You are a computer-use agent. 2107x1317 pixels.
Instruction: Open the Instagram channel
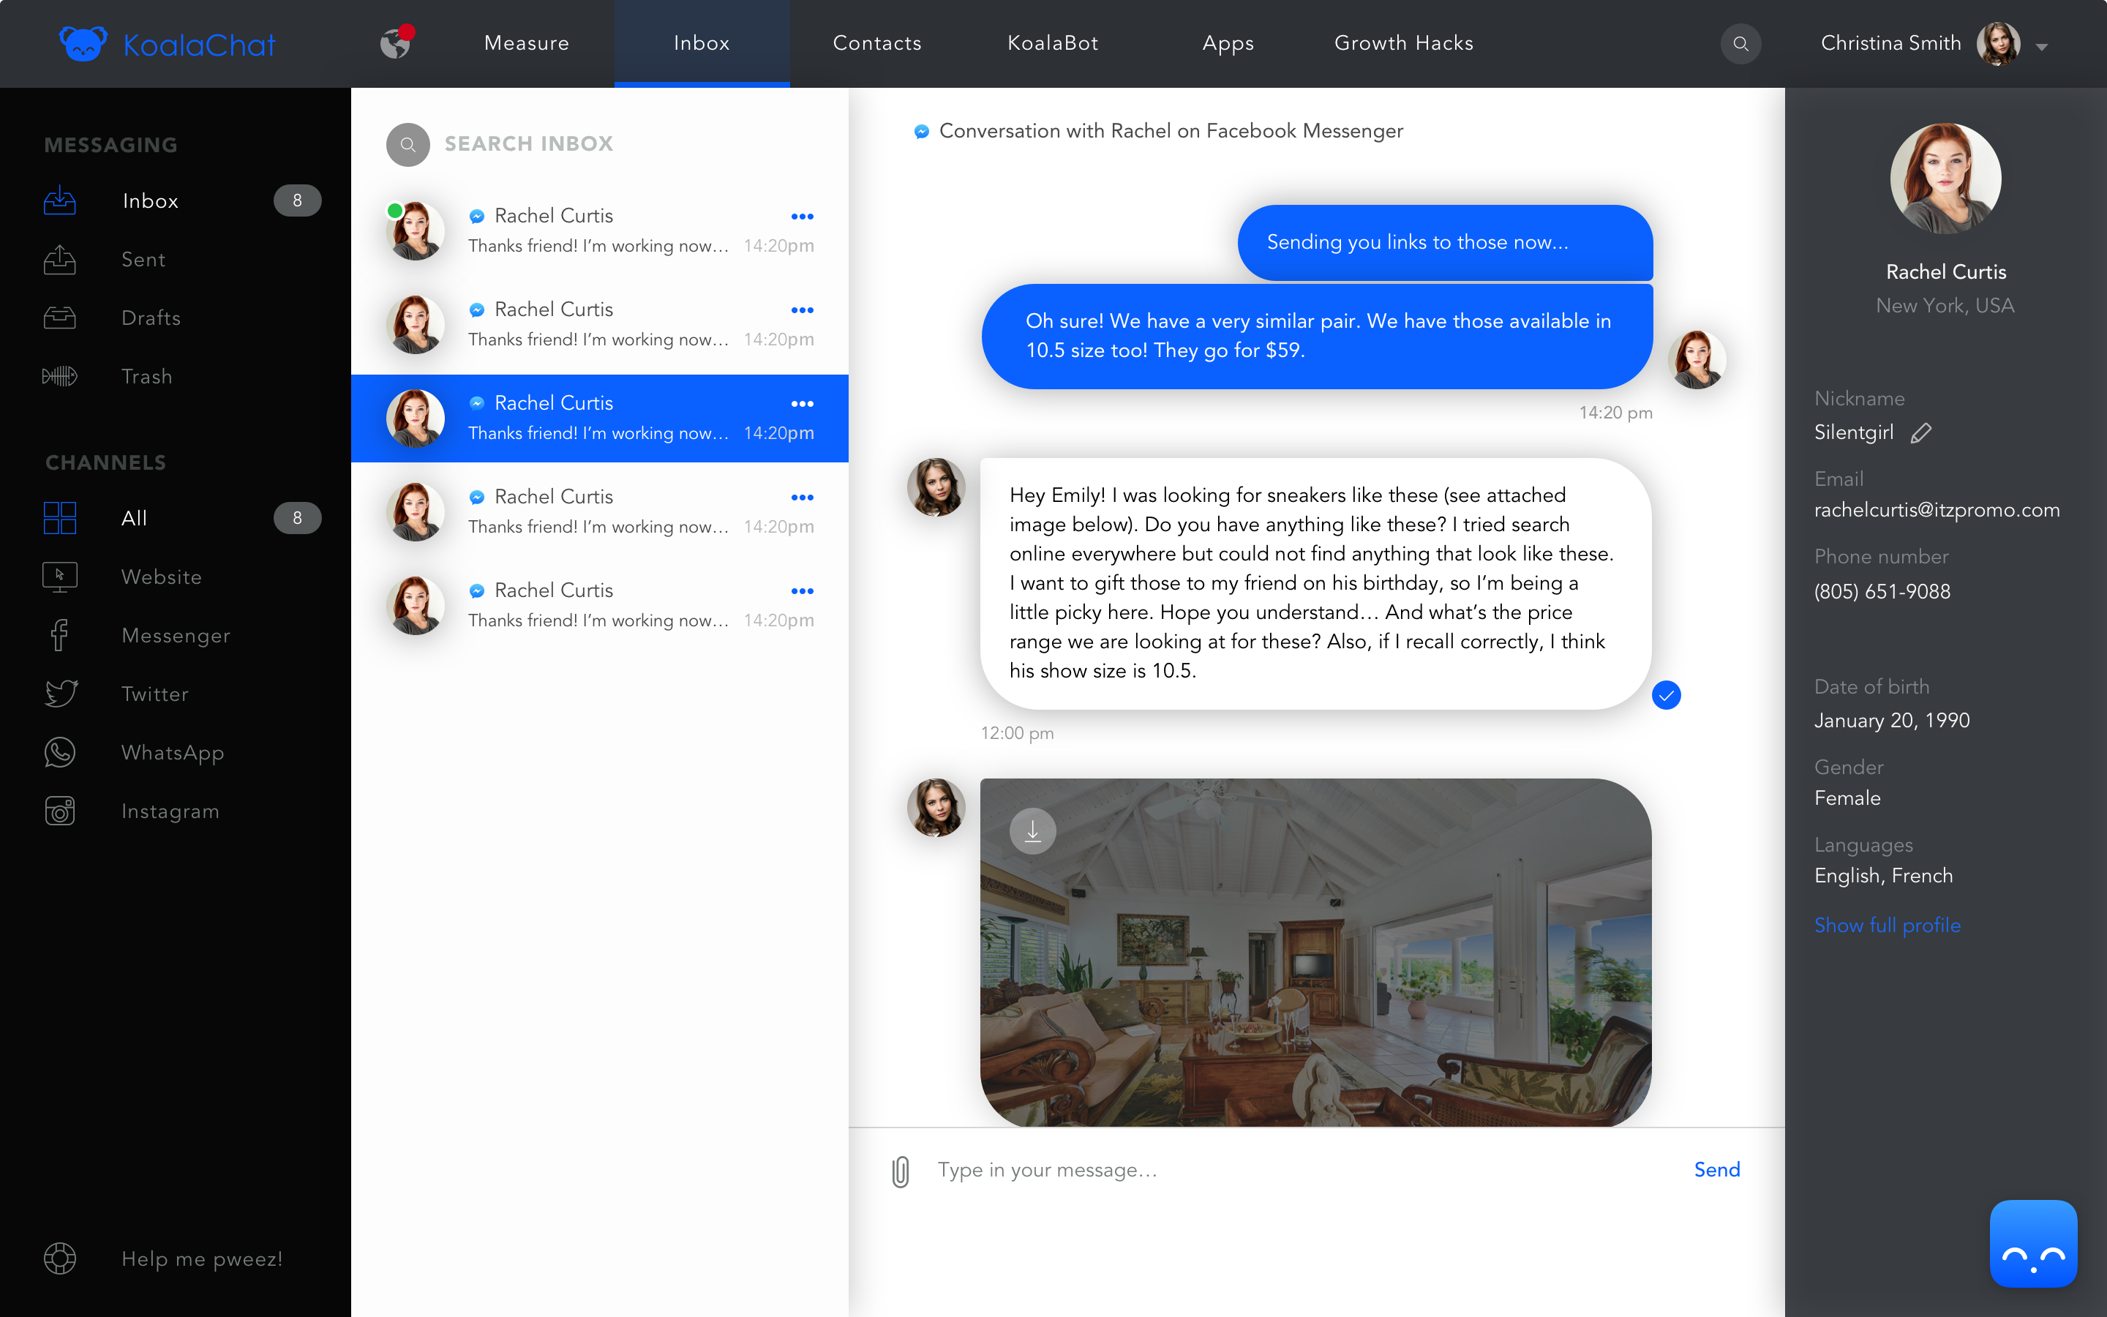coord(170,811)
